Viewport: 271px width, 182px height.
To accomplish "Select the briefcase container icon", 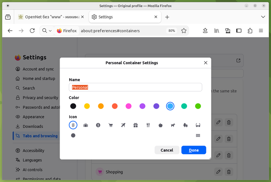I will click(x=86, y=125).
